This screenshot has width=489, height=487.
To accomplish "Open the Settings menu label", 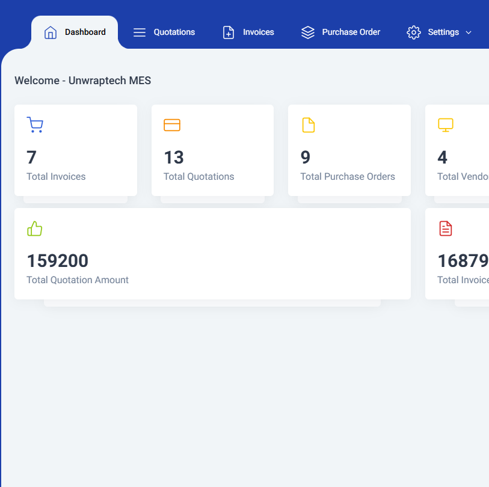I will 443,32.
